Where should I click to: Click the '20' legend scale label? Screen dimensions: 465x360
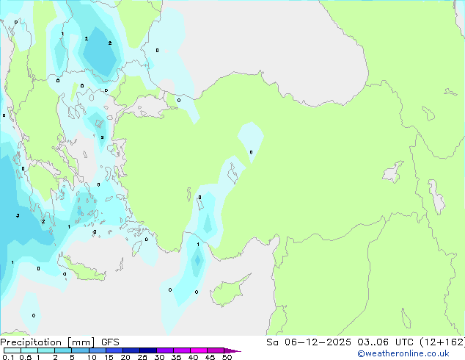(x=125, y=357)
